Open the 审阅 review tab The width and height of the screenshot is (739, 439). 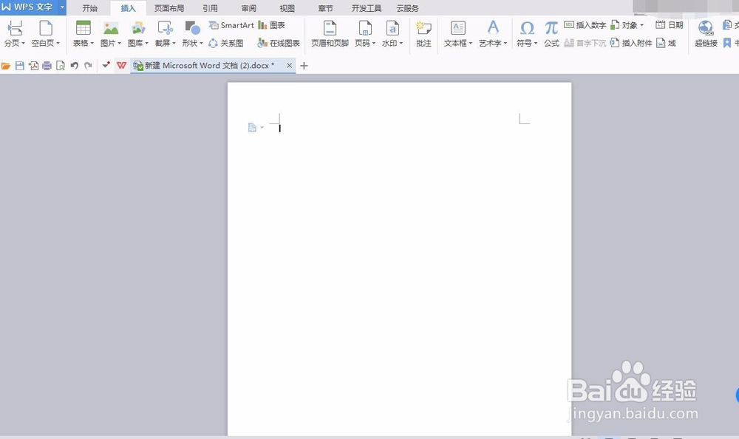pyautogui.click(x=249, y=8)
